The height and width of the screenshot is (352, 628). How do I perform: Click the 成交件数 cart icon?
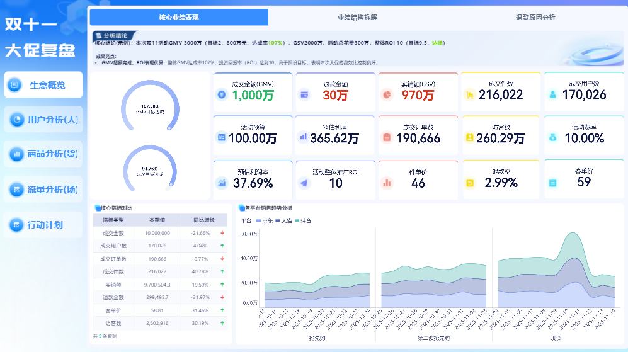point(470,95)
